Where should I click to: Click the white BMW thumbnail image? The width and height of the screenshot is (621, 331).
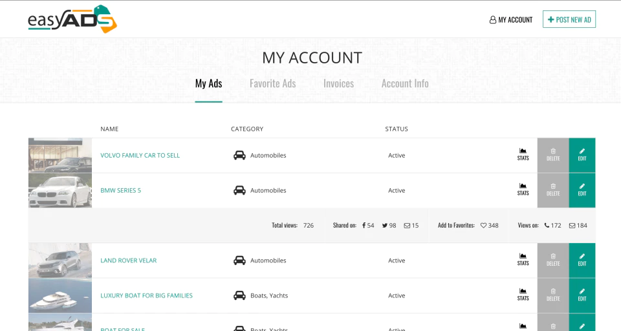60,191
